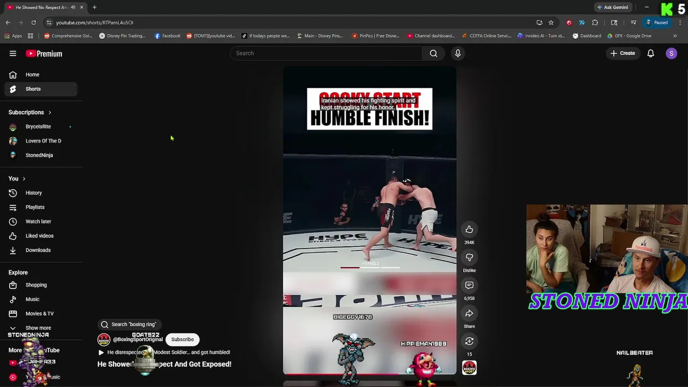Open History in sidebar
Image resolution: width=688 pixels, height=387 pixels.
coord(41,193)
